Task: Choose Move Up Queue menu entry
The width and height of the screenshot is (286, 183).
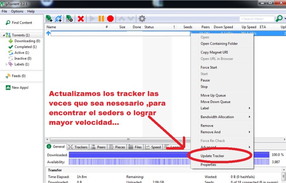Action: point(213,95)
